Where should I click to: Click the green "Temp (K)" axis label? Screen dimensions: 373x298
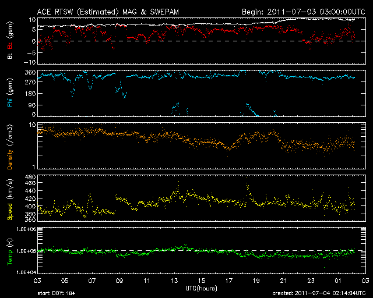(9, 252)
